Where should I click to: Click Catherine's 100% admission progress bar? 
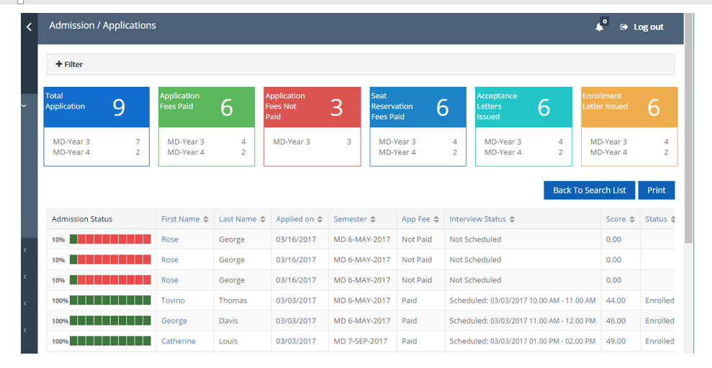click(110, 341)
